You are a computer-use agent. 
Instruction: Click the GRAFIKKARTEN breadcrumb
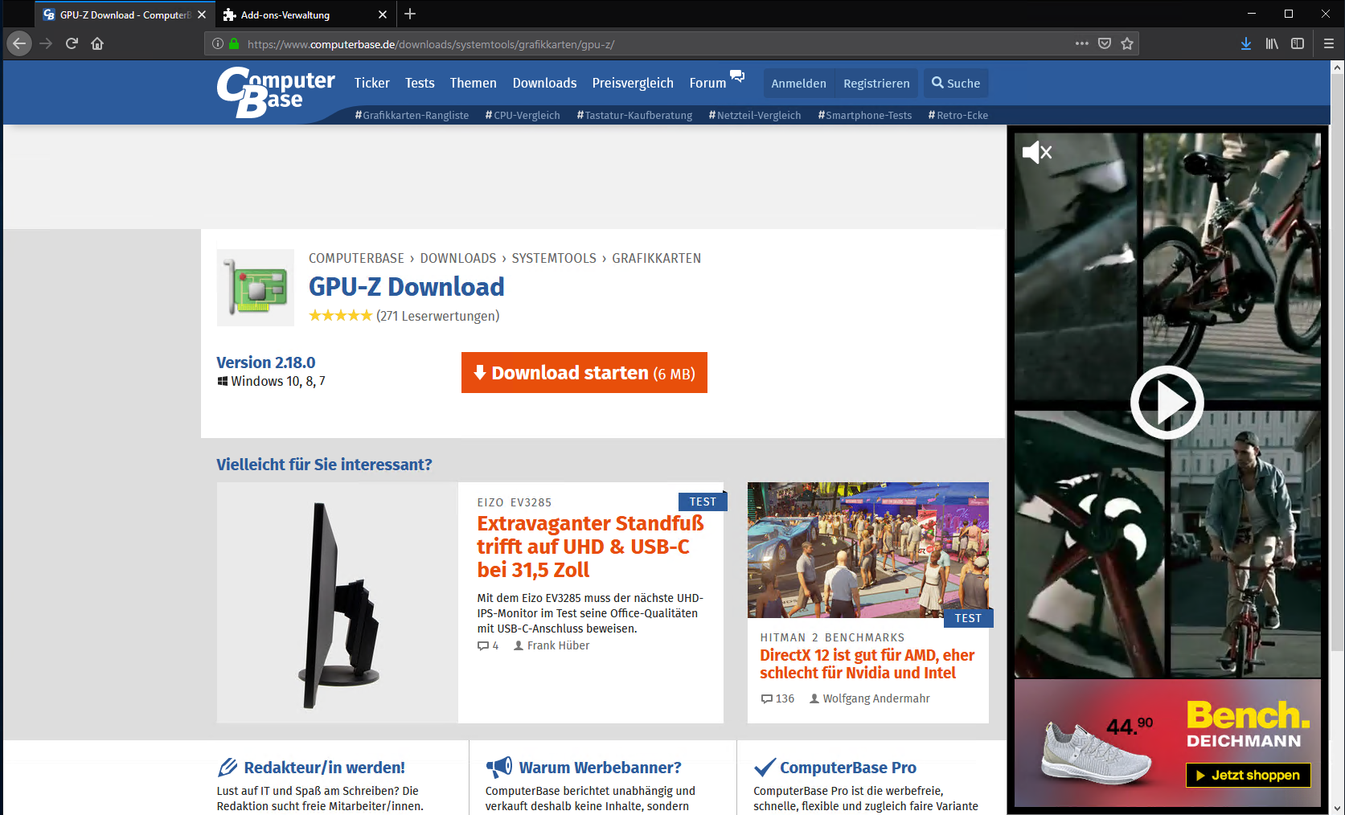[x=657, y=258]
